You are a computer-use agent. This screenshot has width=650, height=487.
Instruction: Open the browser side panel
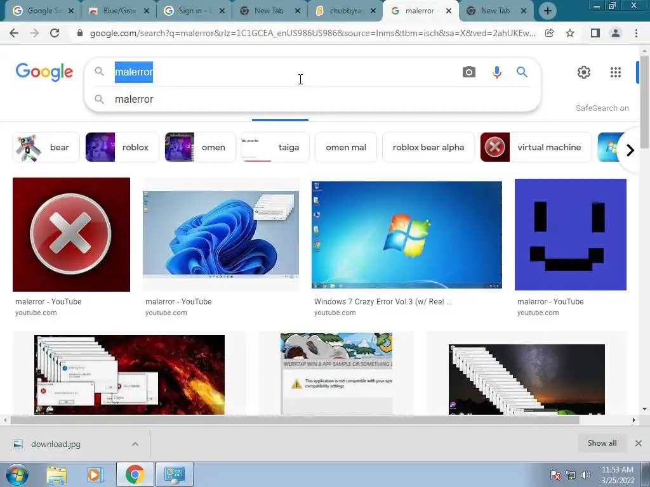[x=595, y=33]
